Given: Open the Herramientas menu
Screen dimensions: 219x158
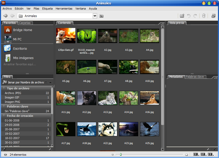Looking at the screenshot, I should (x=64, y=9).
